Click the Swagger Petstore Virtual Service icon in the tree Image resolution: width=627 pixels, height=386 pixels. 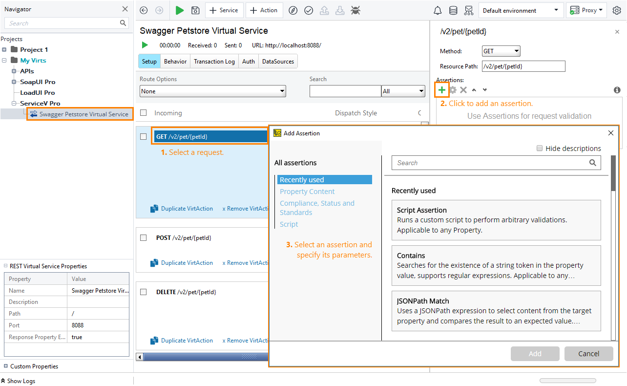[x=34, y=114]
